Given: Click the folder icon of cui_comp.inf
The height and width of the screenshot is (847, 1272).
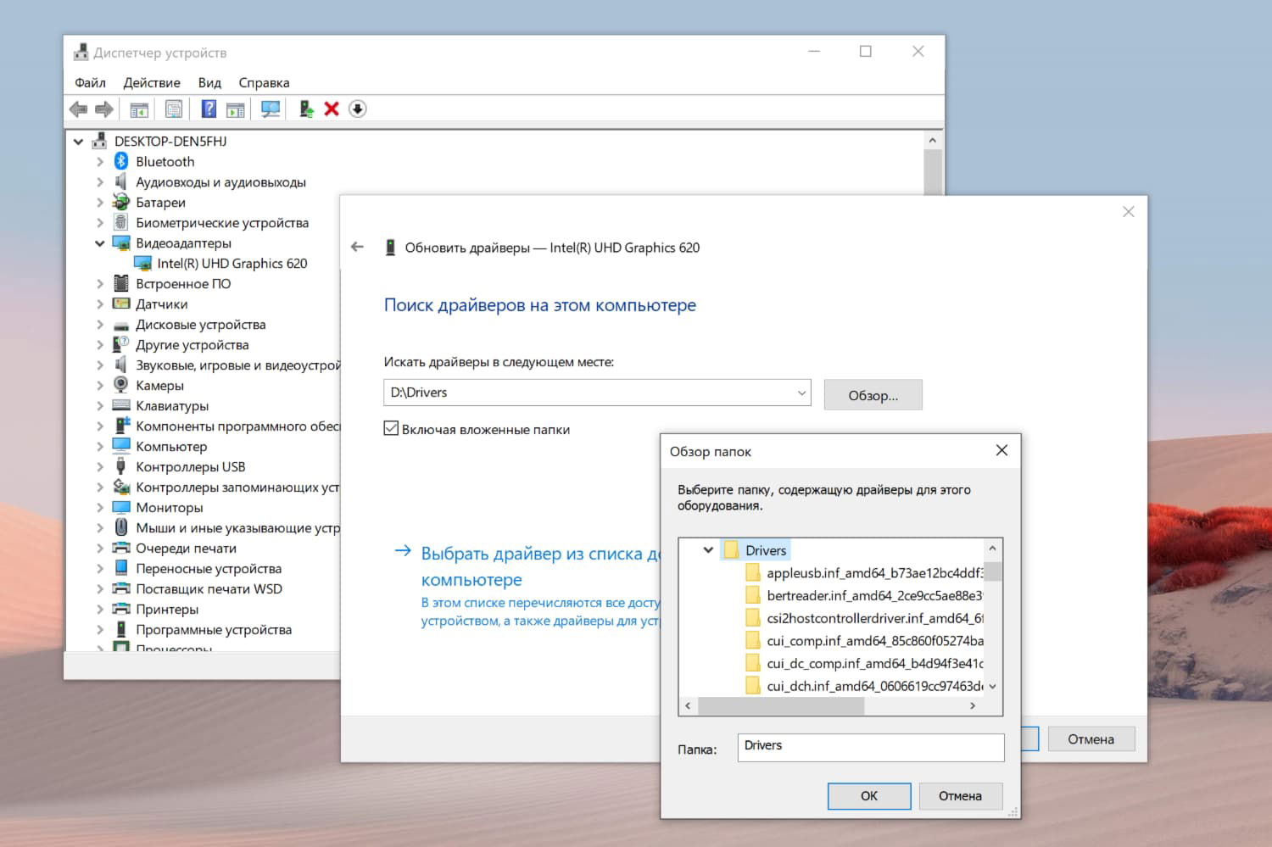Looking at the screenshot, I should coord(752,640).
